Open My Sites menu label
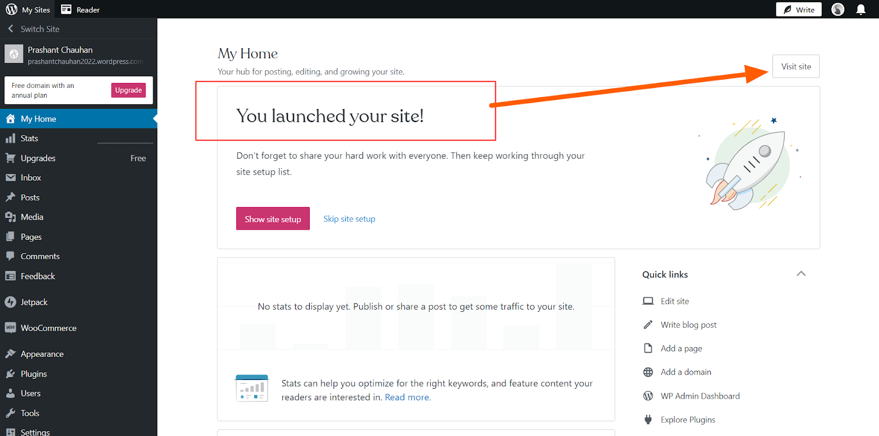This screenshot has width=879, height=436. point(36,10)
